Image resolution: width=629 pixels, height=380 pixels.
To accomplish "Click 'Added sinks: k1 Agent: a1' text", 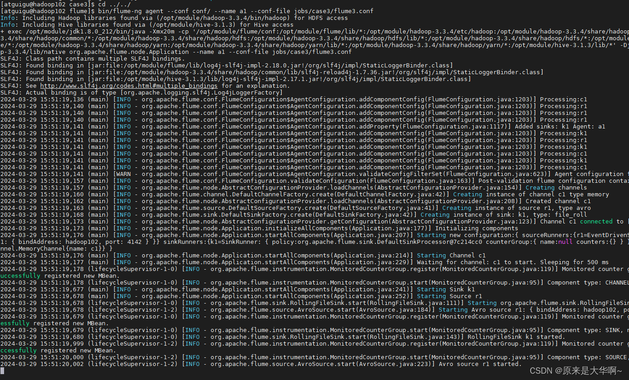I will click(x=560, y=127).
